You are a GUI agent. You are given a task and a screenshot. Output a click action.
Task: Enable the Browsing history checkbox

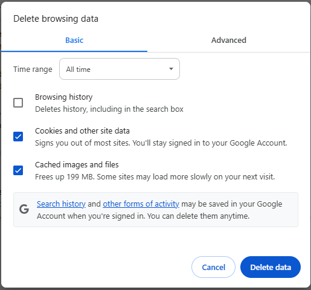point(18,103)
